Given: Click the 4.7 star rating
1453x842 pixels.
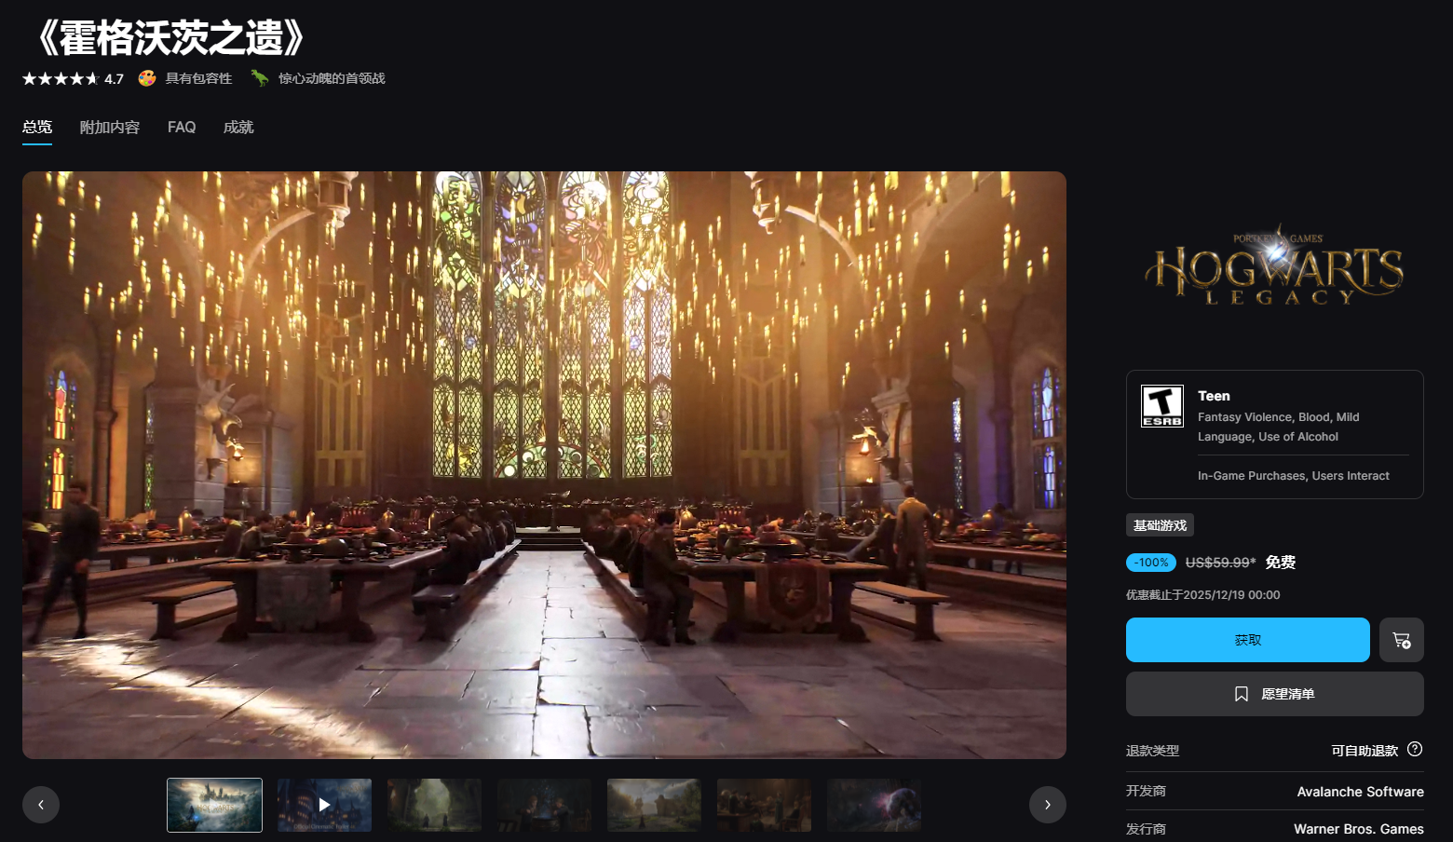Looking at the screenshot, I should click(73, 79).
